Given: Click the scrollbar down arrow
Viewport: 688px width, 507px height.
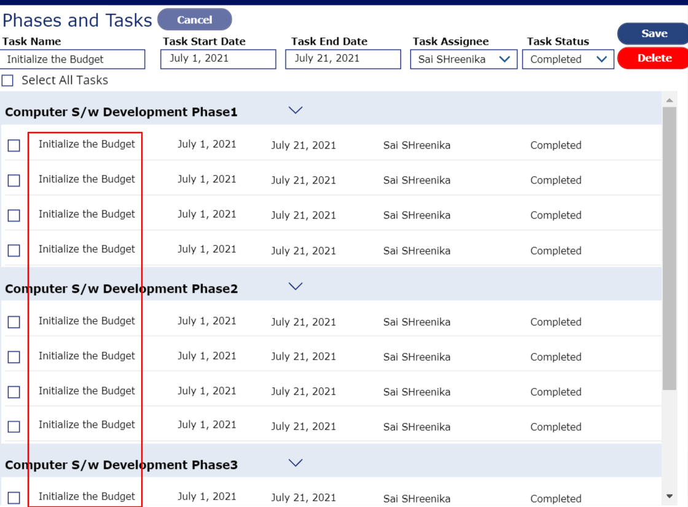Looking at the screenshot, I should coord(669,495).
